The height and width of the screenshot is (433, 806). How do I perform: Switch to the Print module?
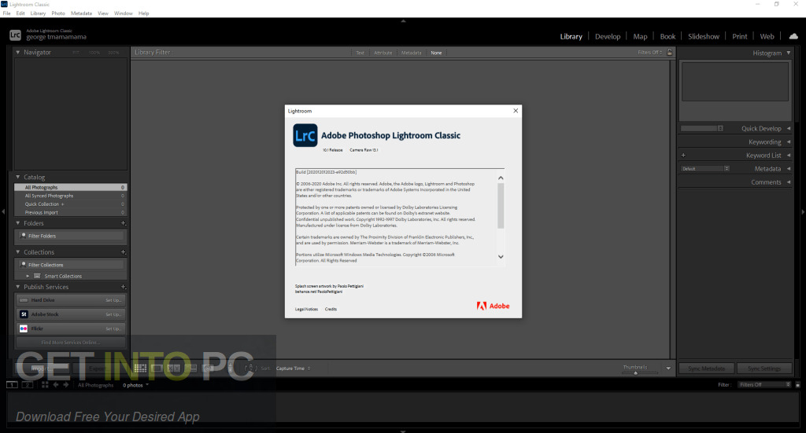(x=740, y=36)
